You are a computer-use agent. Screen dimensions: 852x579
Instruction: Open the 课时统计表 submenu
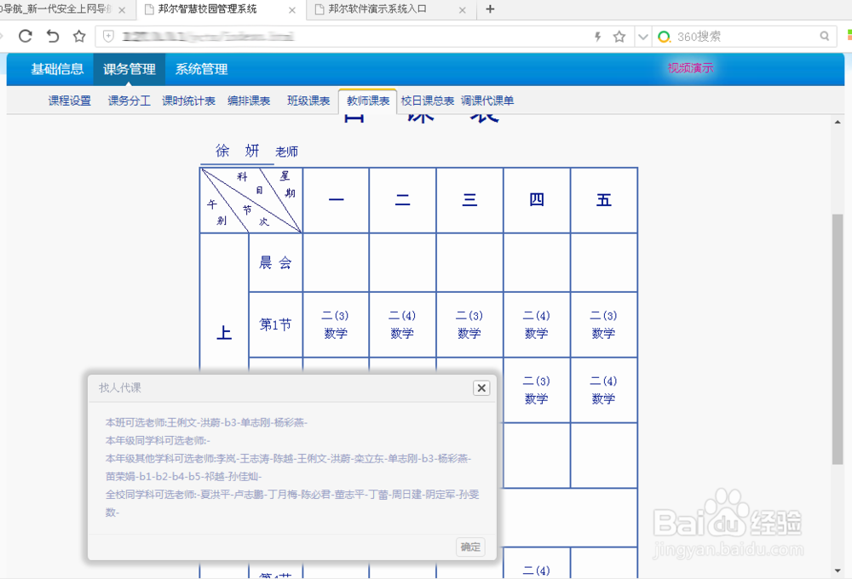pyautogui.click(x=188, y=100)
